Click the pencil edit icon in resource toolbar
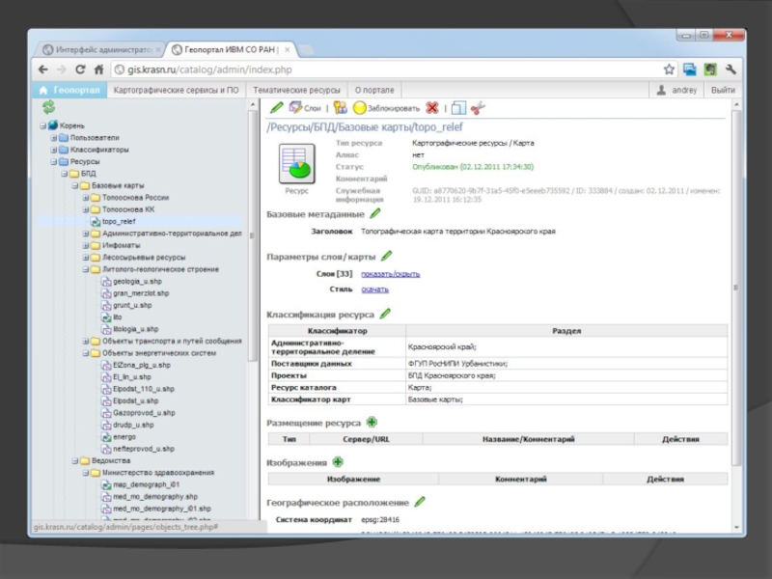This screenshot has height=579, width=772. point(276,108)
